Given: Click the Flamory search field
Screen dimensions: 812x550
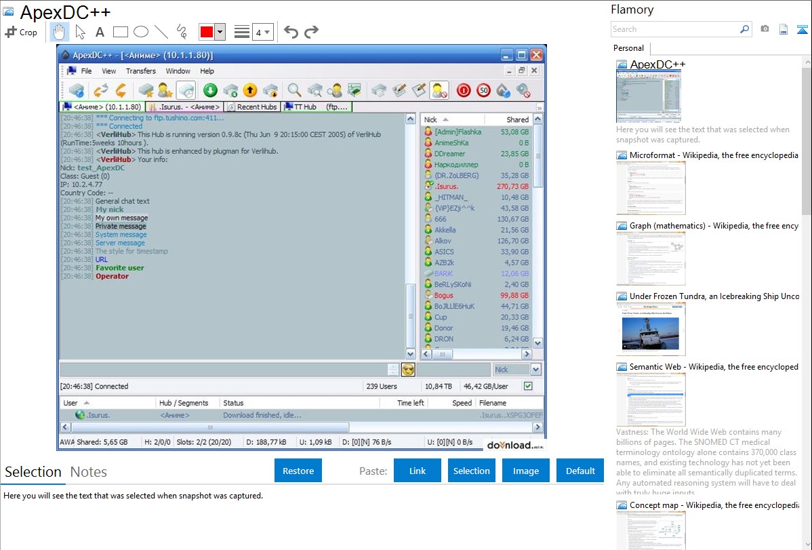Looking at the screenshot, I should [674, 29].
